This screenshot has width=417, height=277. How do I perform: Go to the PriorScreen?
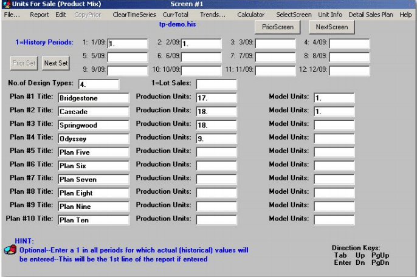tap(277, 27)
